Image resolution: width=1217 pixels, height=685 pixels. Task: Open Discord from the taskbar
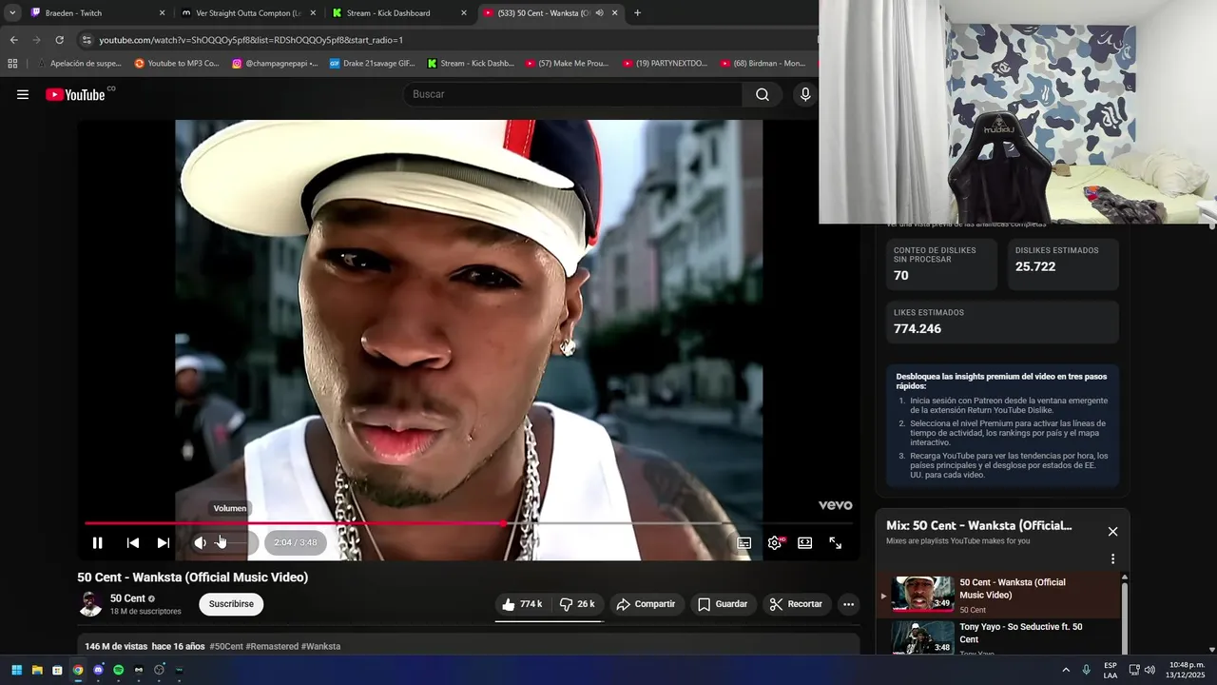(98, 670)
